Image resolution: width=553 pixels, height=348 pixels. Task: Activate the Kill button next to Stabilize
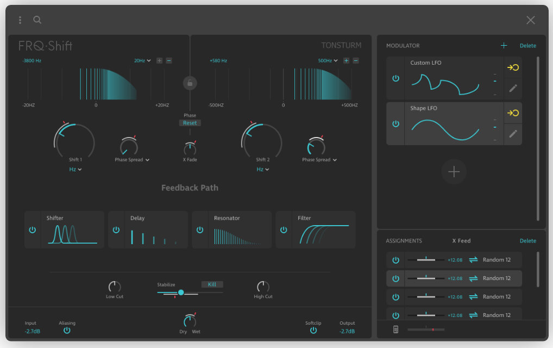pos(212,284)
